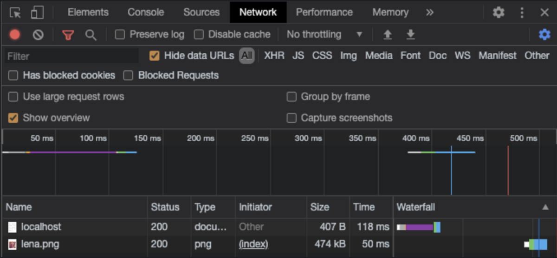Open the Performance tab
This screenshot has width=557, height=258.
pos(324,13)
